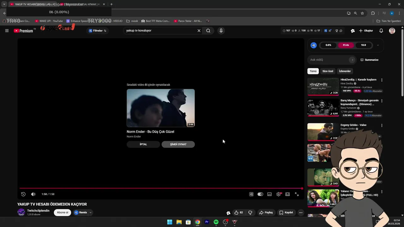Open a new browser tab with plus

point(111,4)
